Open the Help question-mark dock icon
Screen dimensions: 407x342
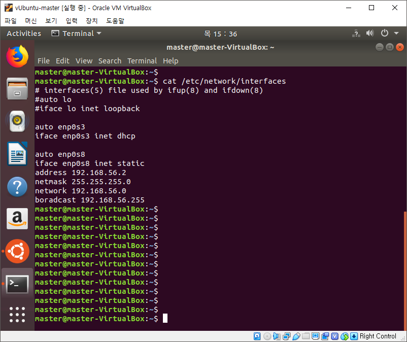[17, 187]
